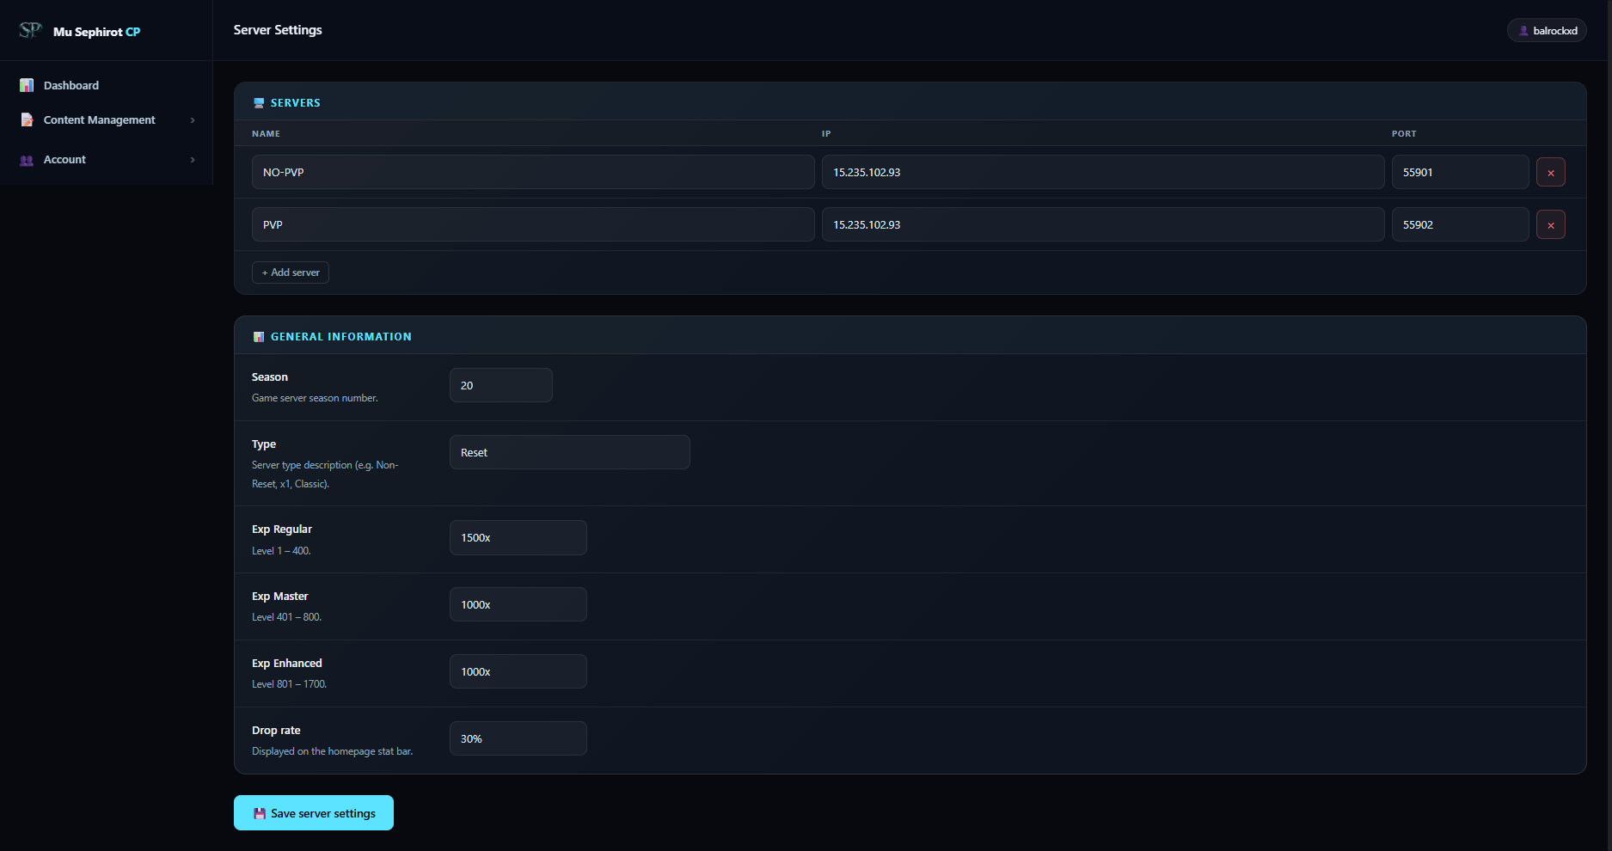Click the Type label
The height and width of the screenshot is (851, 1612).
coord(264,444)
